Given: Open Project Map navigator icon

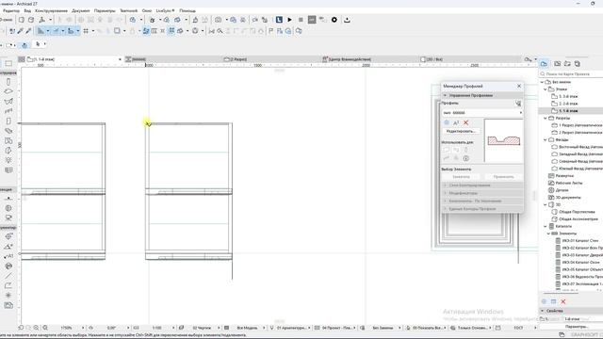Looking at the screenshot, I should point(544,64).
